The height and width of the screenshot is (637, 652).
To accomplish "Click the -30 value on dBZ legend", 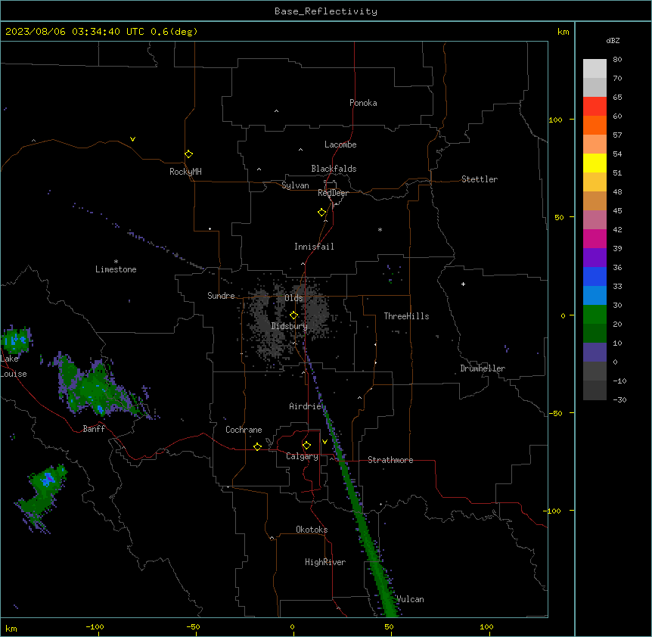I will (619, 399).
